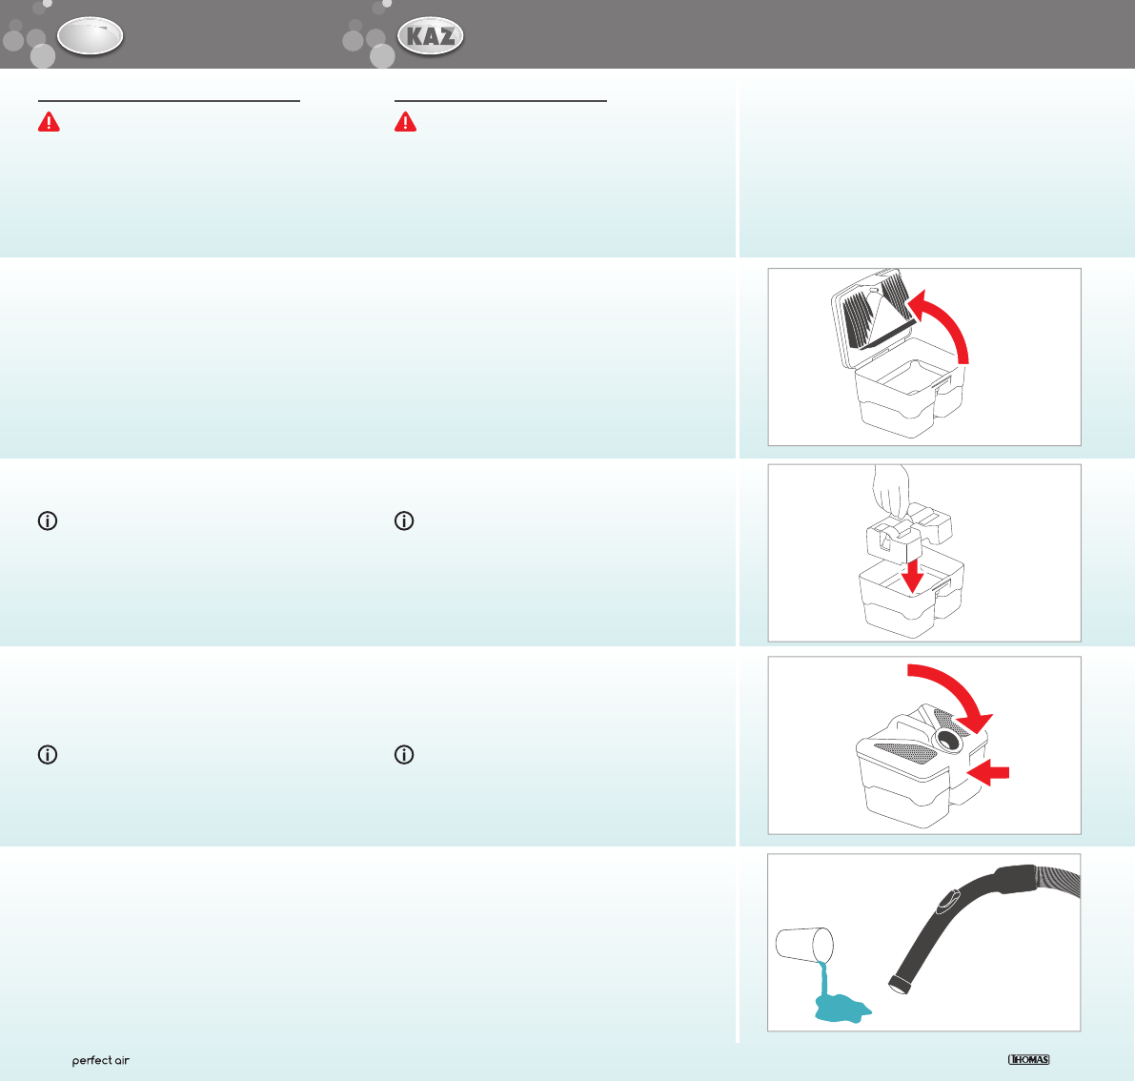Click the upper info icon in left column
1135x1081 pixels.
[48, 521]
